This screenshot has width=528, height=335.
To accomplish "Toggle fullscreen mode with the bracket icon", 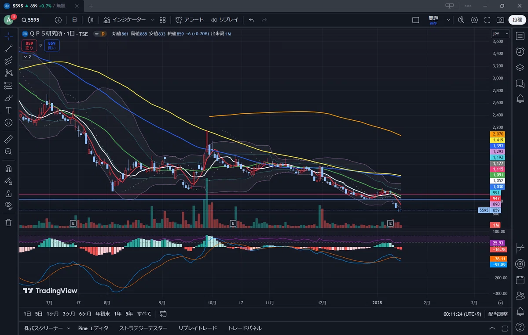I will [x=487, y=20].
